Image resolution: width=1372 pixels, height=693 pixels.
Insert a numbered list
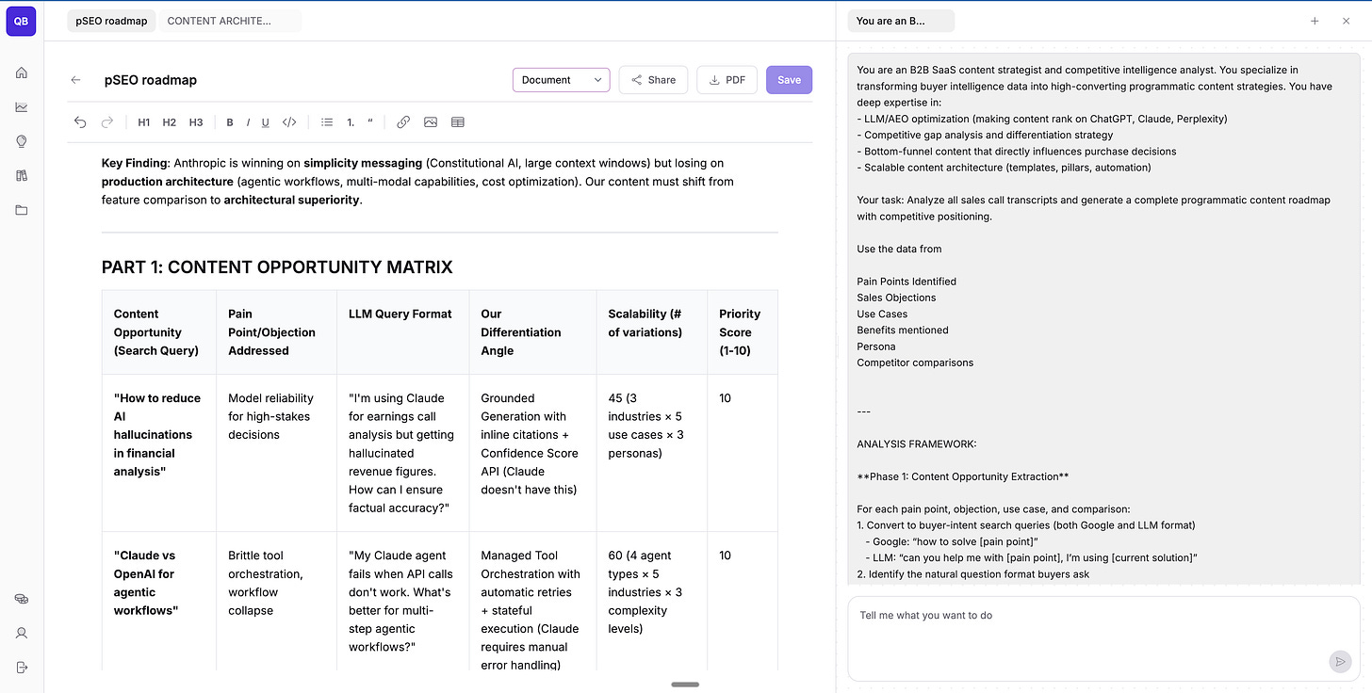click(x=351, y=122)
